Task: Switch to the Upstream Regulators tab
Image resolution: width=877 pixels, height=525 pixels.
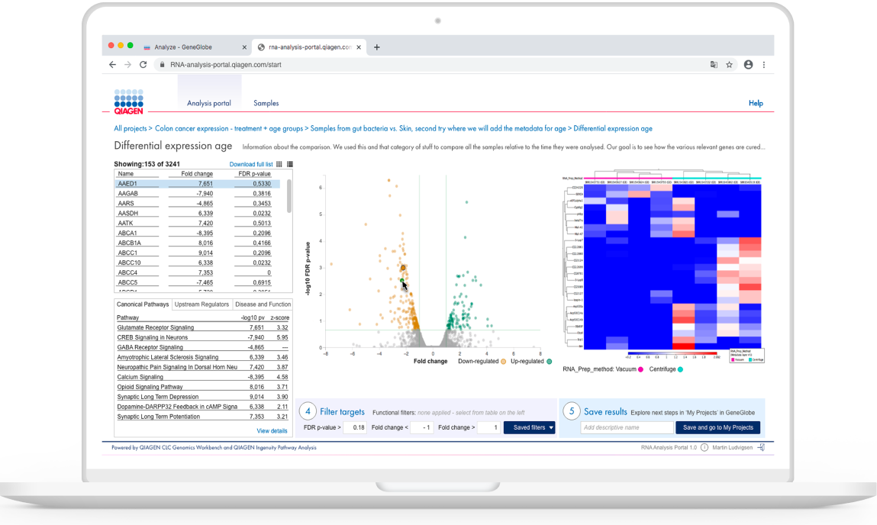Action: (x=202, y=304)
